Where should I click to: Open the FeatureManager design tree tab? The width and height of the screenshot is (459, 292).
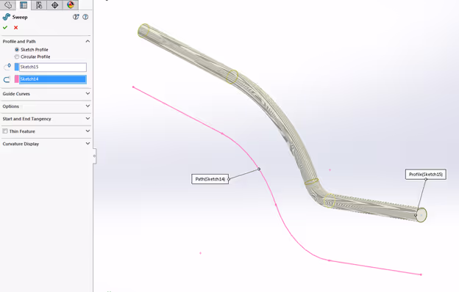(x=8, y=4)
